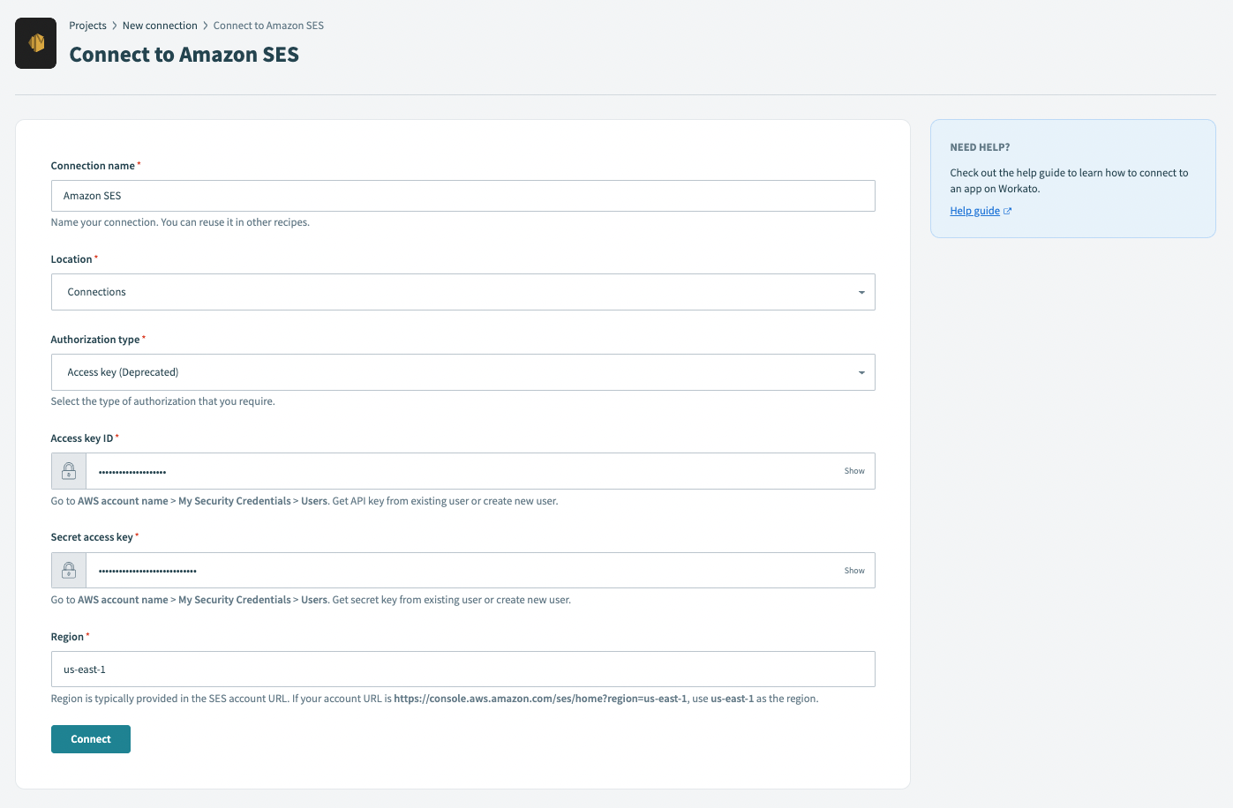
Task: Navigate to Projects via the breadcrumb
Action: click(x=87, y=25)
